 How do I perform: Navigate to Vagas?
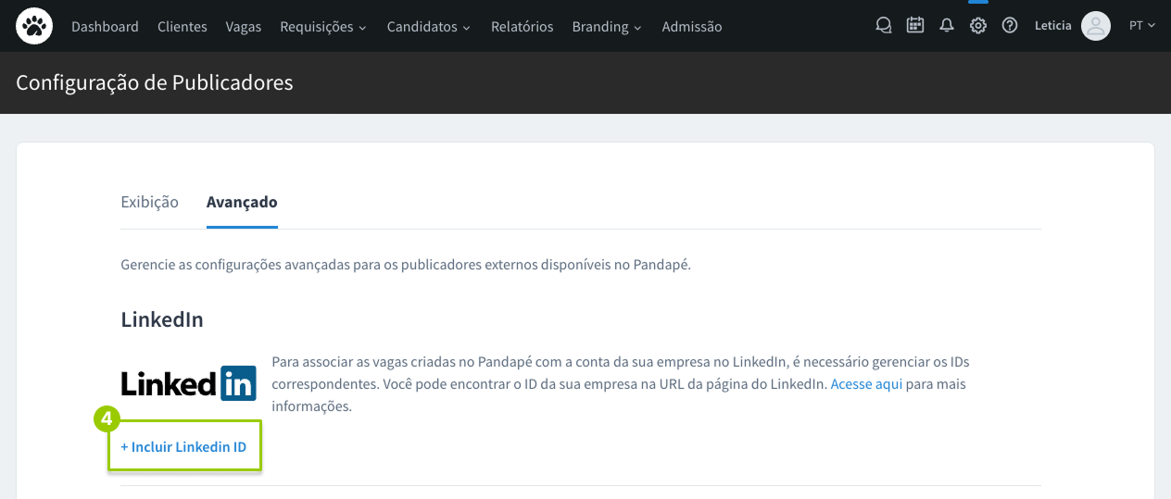click(244, 27)
